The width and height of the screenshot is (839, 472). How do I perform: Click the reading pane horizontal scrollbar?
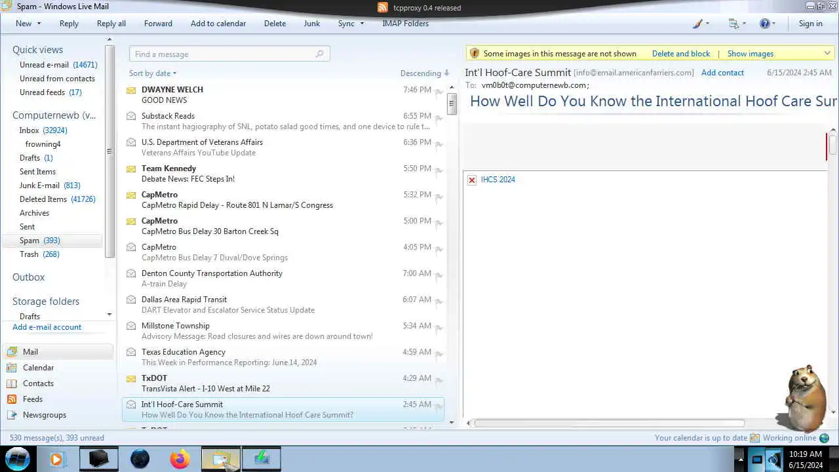point(609,423)
